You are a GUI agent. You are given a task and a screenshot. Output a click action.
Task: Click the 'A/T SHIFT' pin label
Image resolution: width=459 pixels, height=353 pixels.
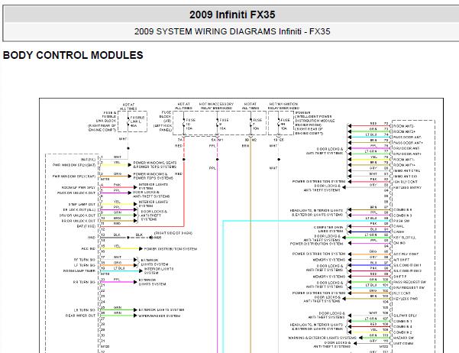401,260
